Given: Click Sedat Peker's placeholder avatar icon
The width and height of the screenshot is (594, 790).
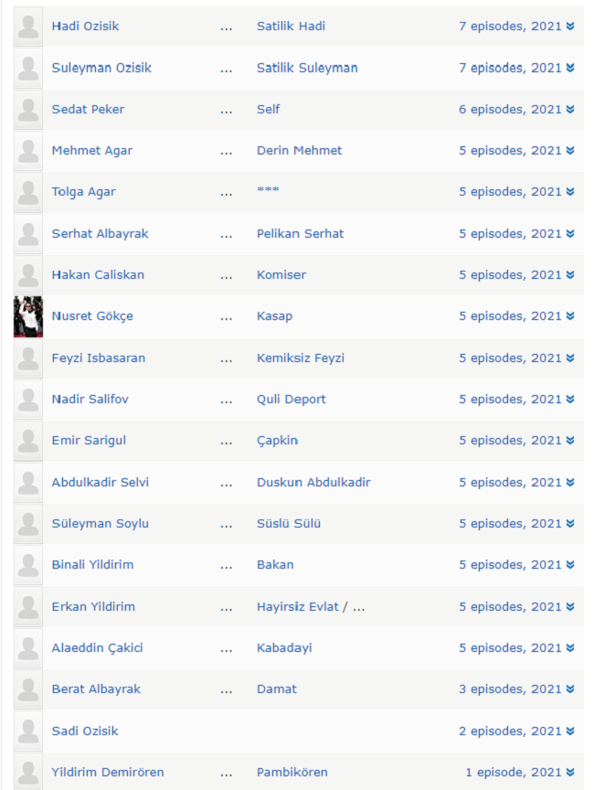Looking at the screenshot, I should (x=28, y=110).
